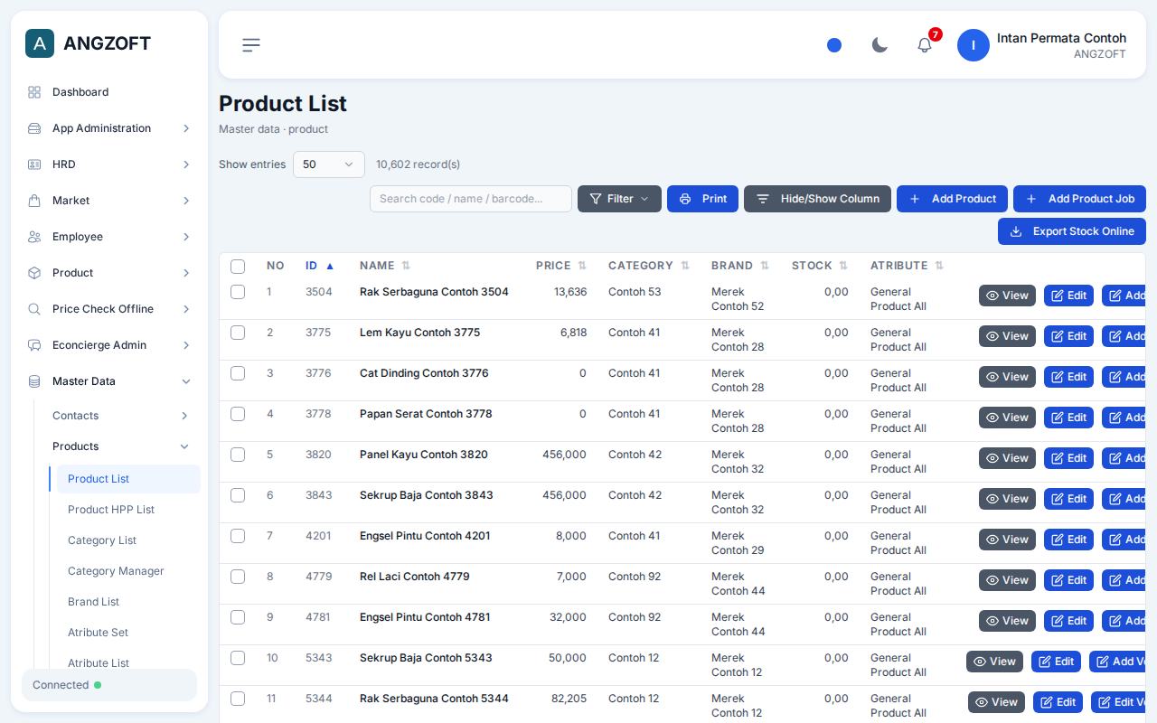Click the Connected status indicator
1157x723 pixels.
109,685
